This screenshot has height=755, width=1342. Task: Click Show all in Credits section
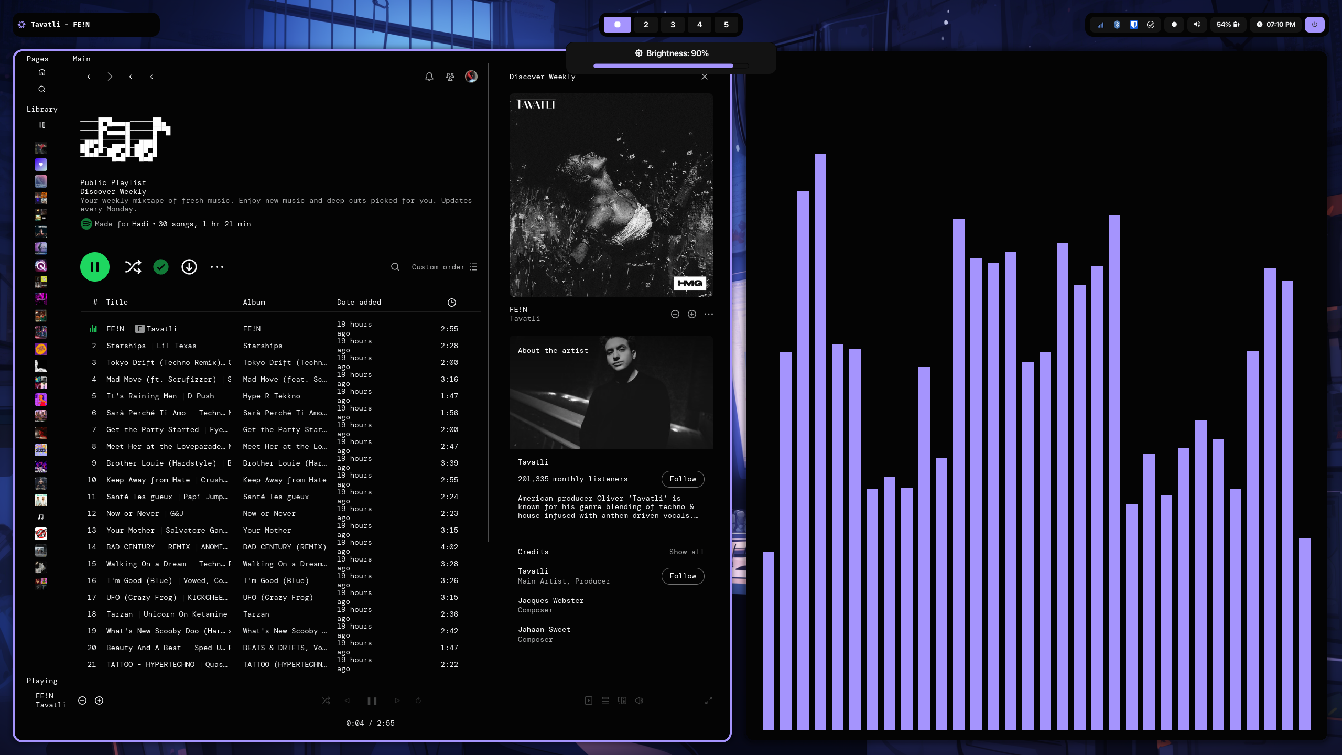(x=686, y=552)
